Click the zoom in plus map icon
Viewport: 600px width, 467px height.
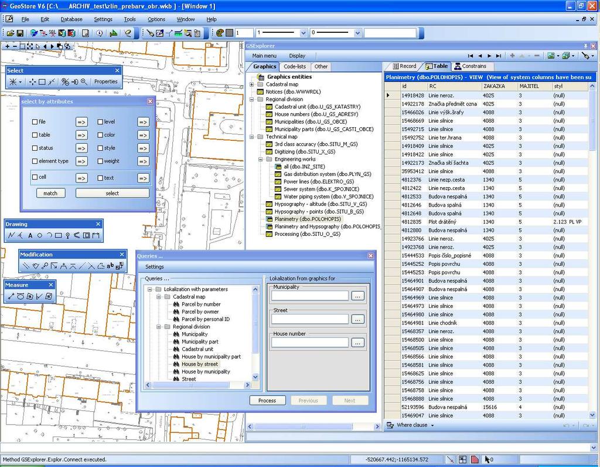[x=7, y=46]
